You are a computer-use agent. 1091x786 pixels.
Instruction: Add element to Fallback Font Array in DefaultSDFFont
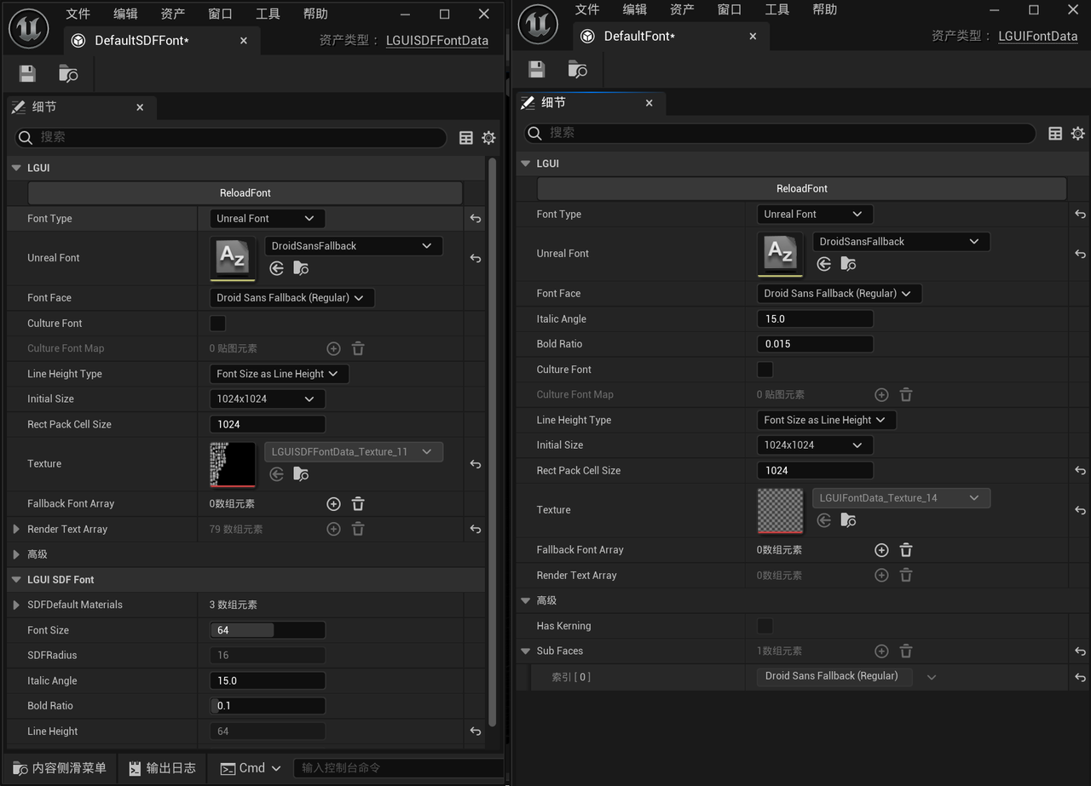point(333,504)
